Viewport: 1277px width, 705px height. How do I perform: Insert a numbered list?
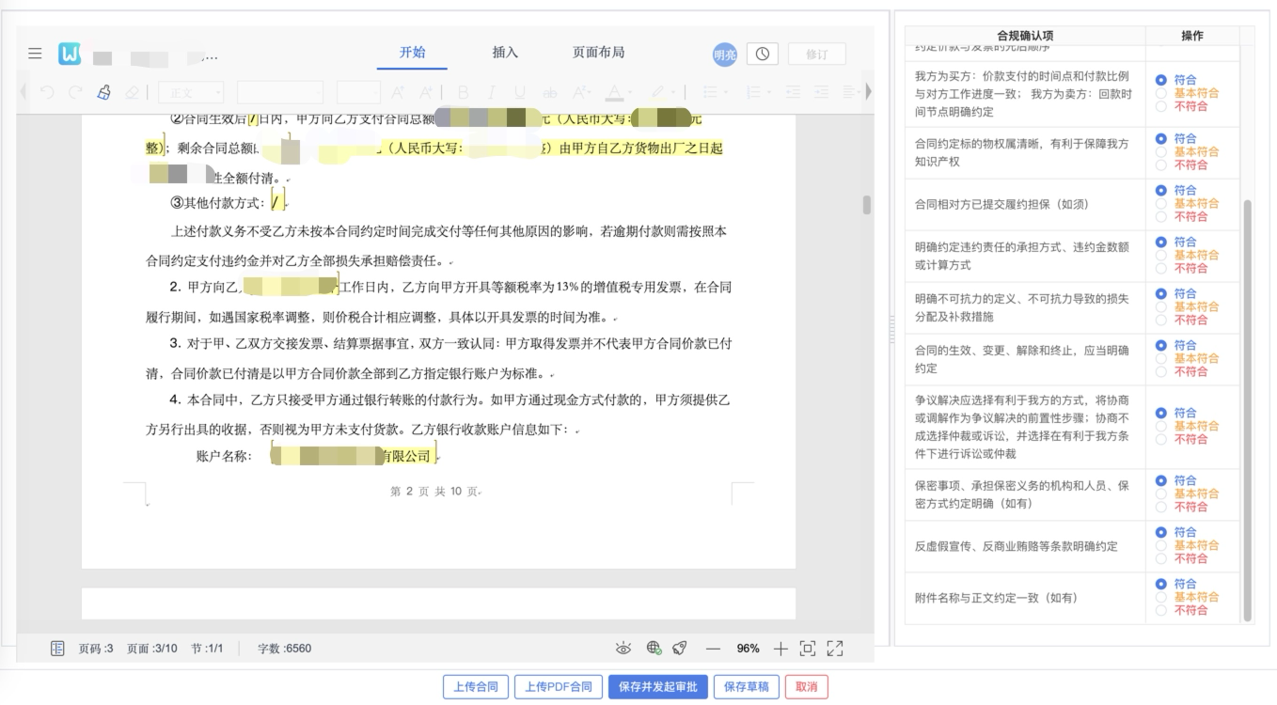click(751, 92)
